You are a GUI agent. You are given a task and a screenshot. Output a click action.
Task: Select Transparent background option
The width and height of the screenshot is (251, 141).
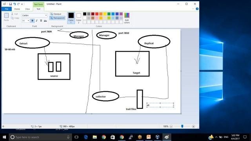pos(57,18)
